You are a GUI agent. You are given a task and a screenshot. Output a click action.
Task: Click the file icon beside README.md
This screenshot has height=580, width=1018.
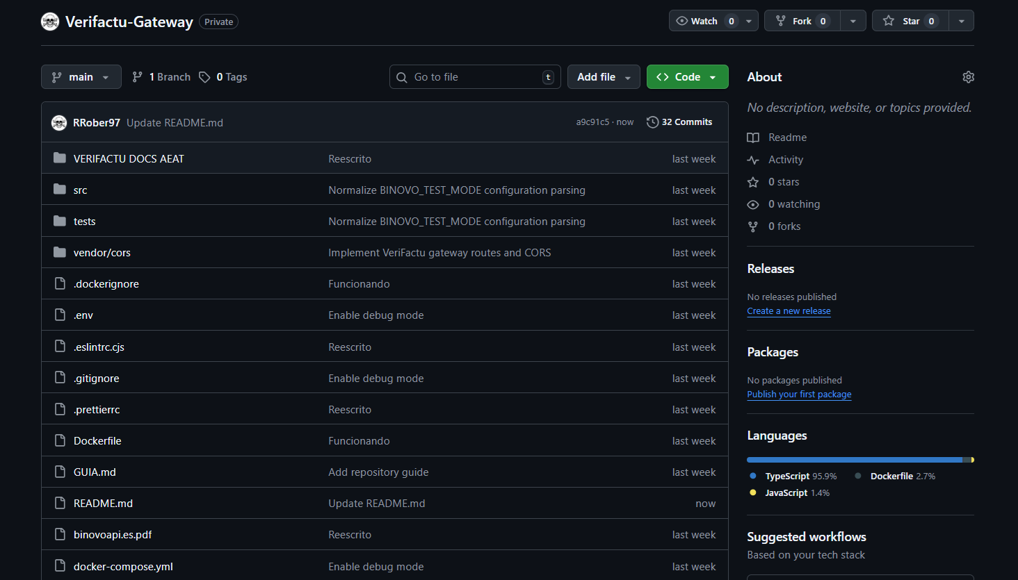pyautogui.click(x=59, y=503)
